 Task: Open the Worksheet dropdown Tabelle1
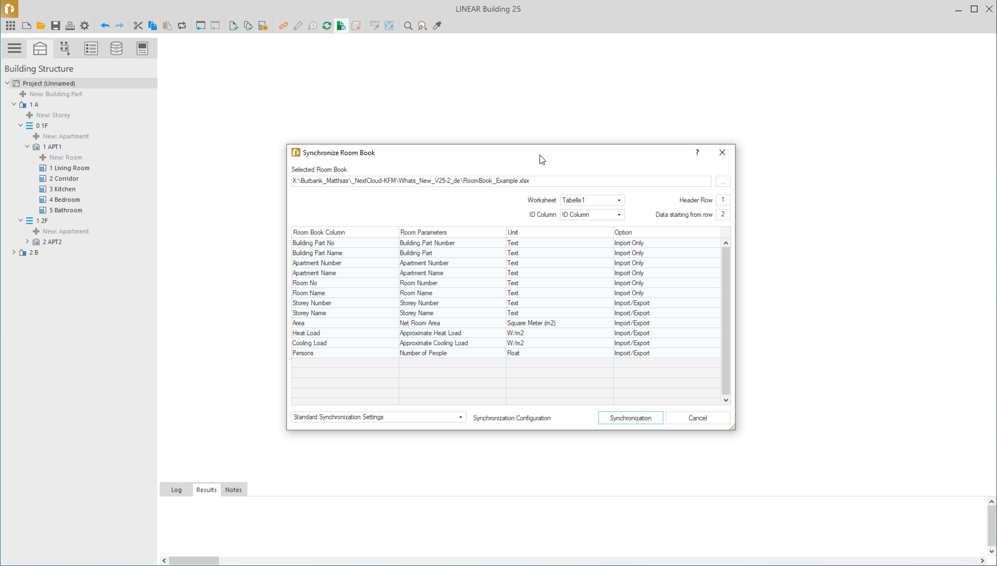(592, 200)
